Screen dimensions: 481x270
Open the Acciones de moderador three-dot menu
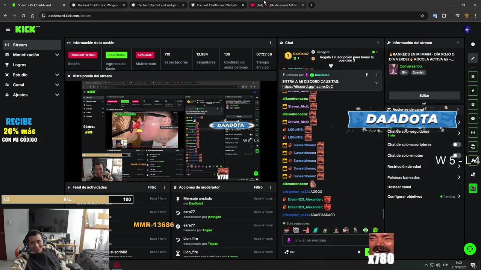pyautogui.click(x=271, y=187)
